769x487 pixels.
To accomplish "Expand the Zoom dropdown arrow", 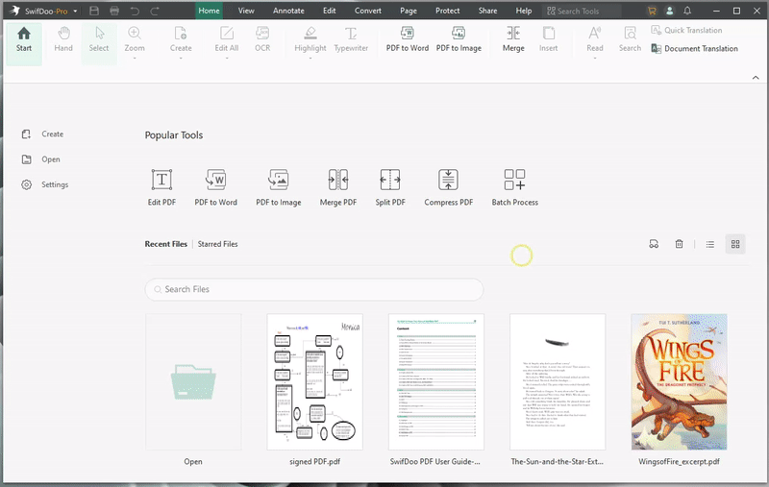I will pos(134,59).
